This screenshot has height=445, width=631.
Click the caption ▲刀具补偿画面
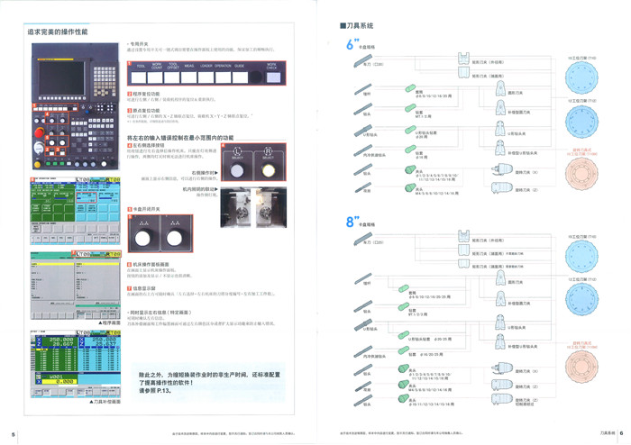(x=105, y=401)
